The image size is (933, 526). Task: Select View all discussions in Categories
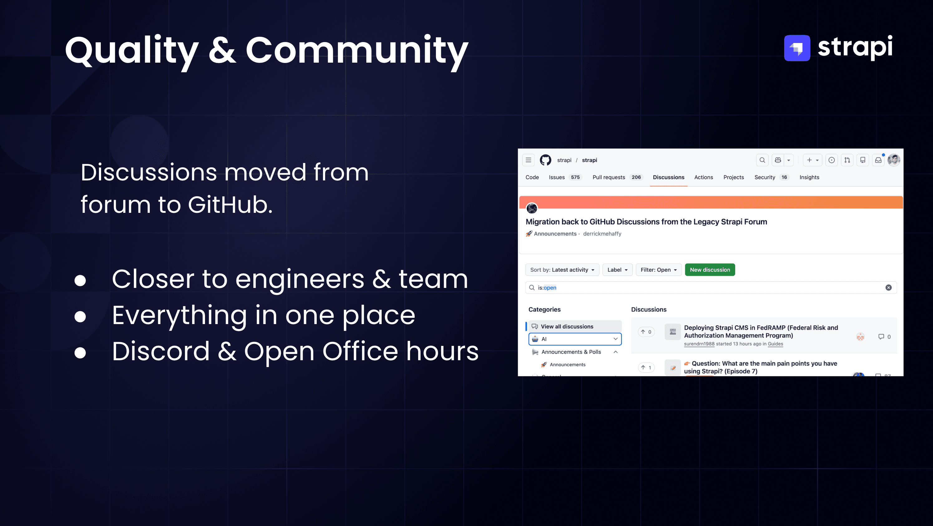coord(575,326)
